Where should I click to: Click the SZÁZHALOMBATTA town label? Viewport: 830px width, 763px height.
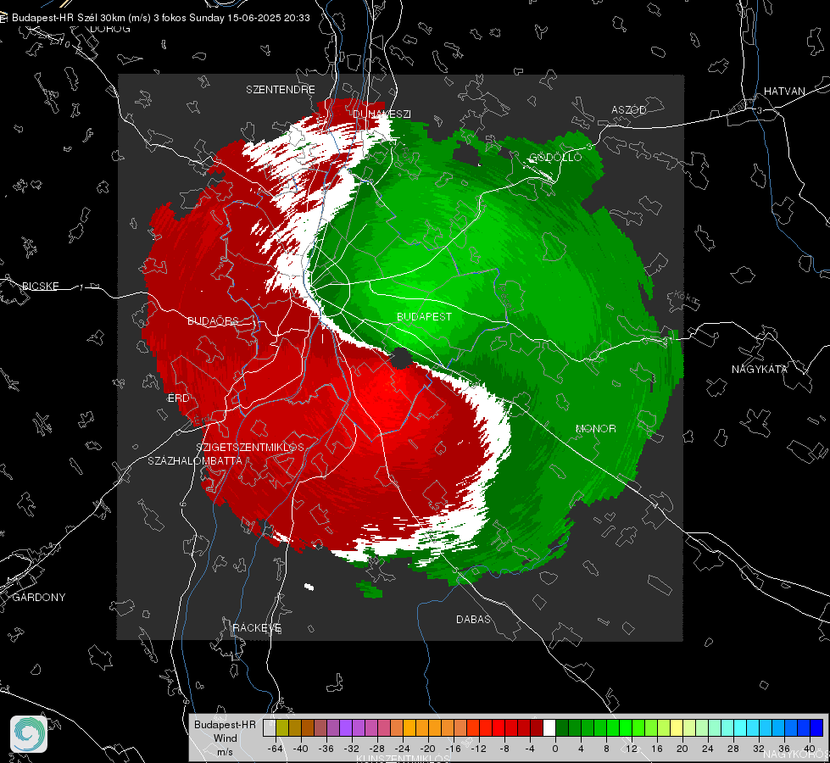pos(195,460)
